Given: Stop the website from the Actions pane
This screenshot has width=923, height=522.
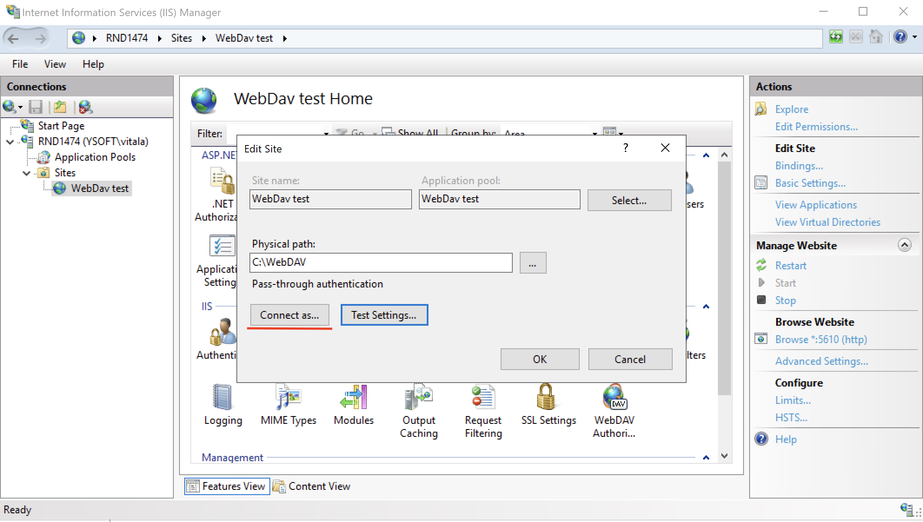Looking at the screenshot, I should tap(785, 300).
